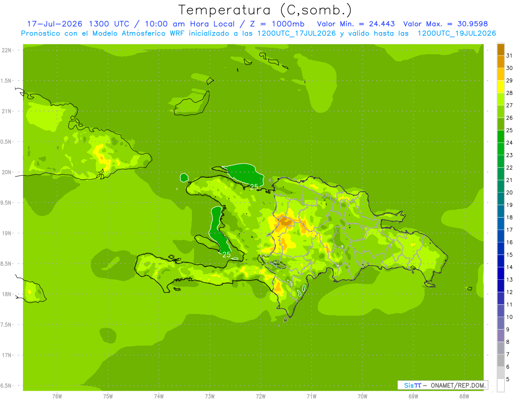Click the yellow 28 degree color bar segment
Screen dimensions: 521x402
501,87
